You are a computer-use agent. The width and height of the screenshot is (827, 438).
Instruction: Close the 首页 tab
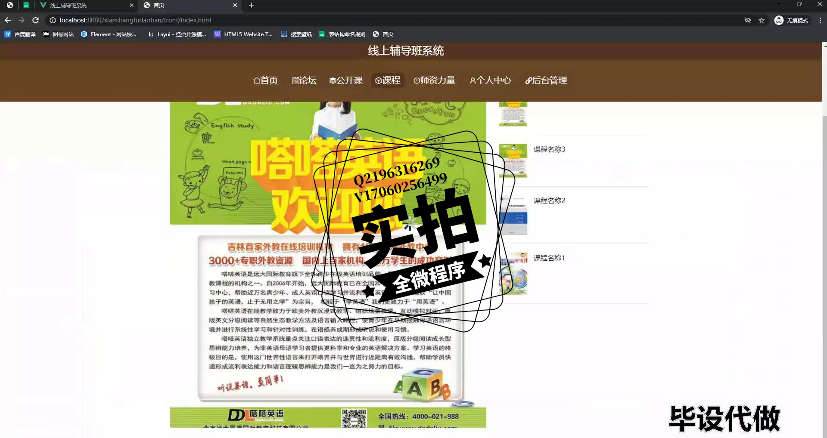click(x=235, y=5)
